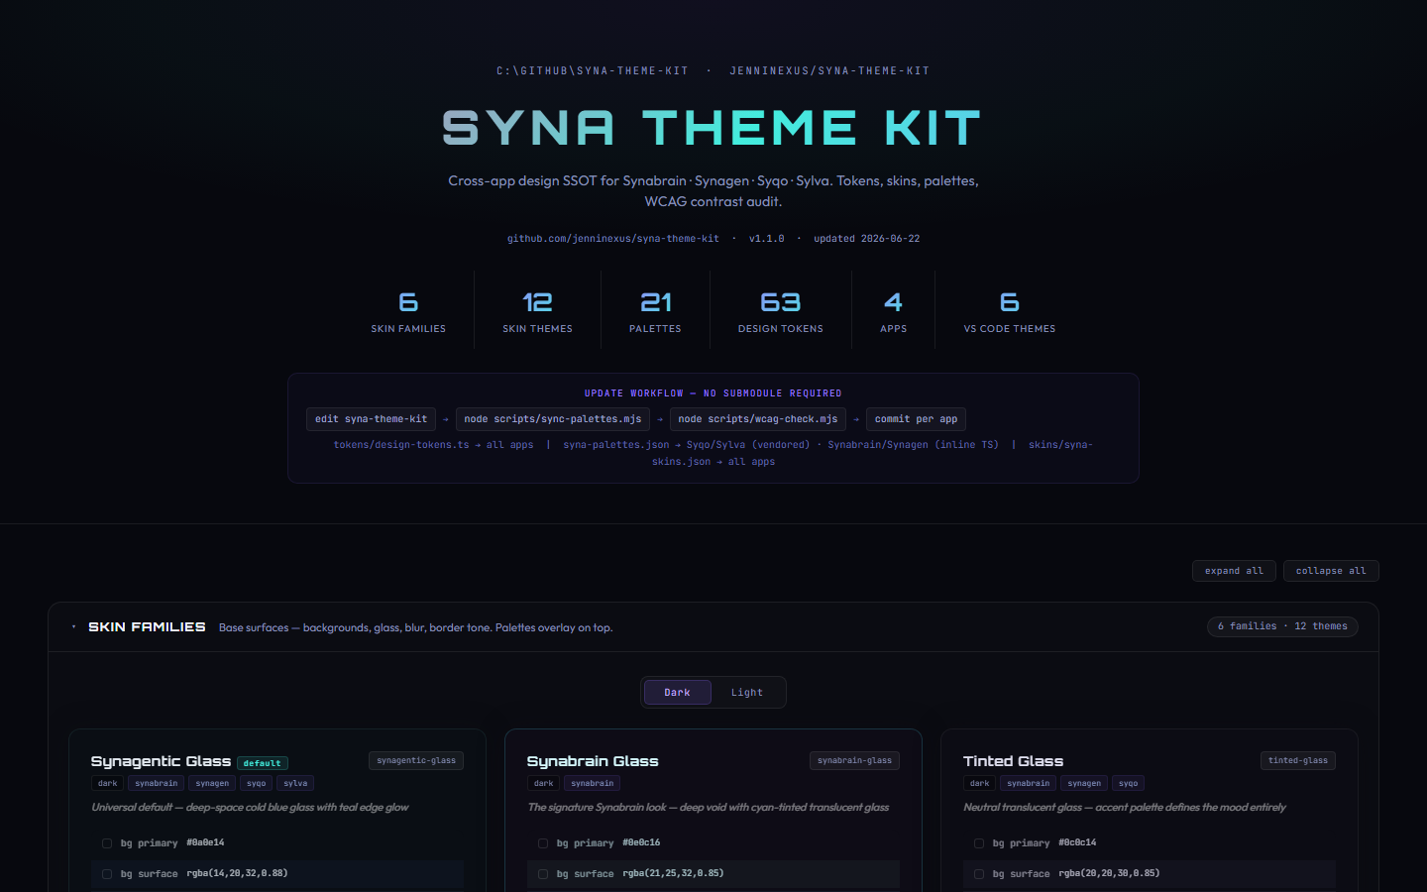1427x892 pixels.
Task: Click the rgba(21,25,32,0.85) value
Action: click(673, 874)
